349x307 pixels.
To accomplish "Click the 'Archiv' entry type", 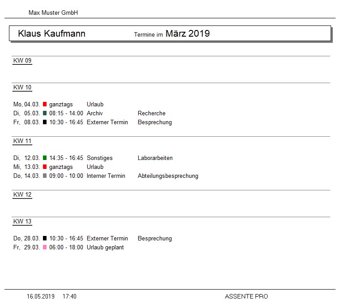I will [95, 113].
